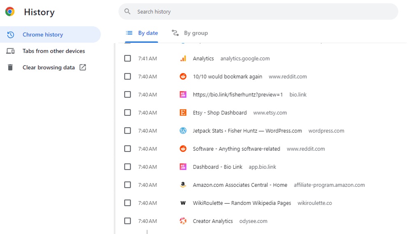Image resolution: width=411 pixels, height=234 pixels.
Task: Click the external link icon beside Clear browsing data
Action: (x=83, y=67)
